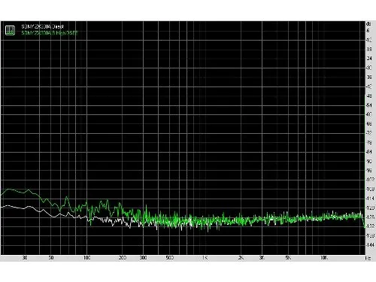Click the dB unit label at top right
Image resolution: width=376 pixels, height=282 pixels.
click(x=368, y=24)
